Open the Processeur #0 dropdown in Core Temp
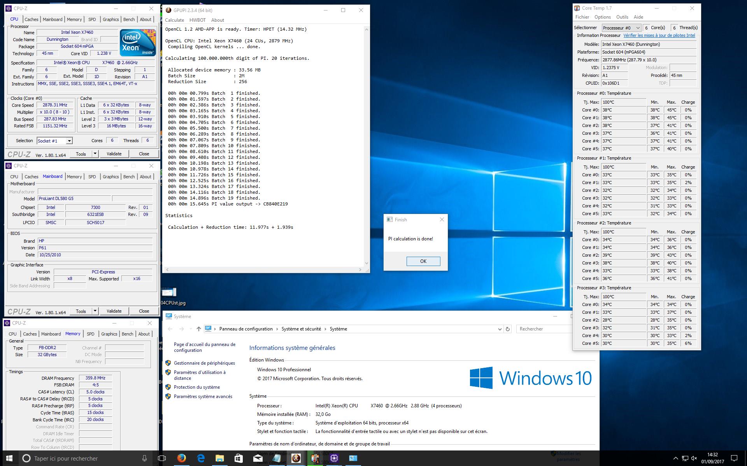The image size is (747, 466). point(621,28)
